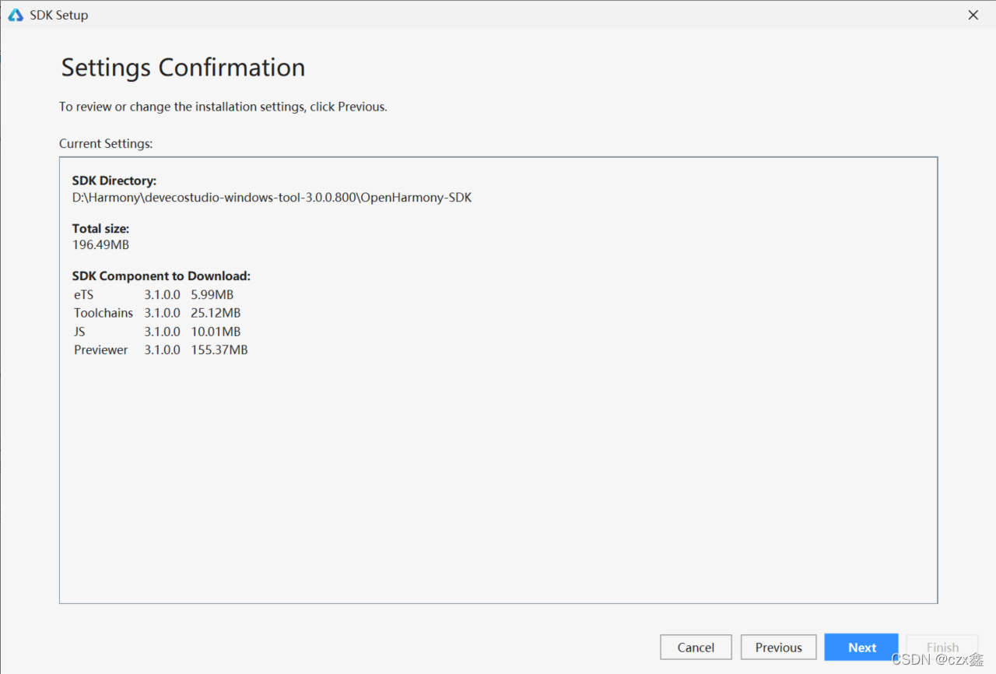Image resolution: width=996 pixels, height=674 pixels.
Task: Click the instruction mentioning Previous
Action: pos(223,107)
